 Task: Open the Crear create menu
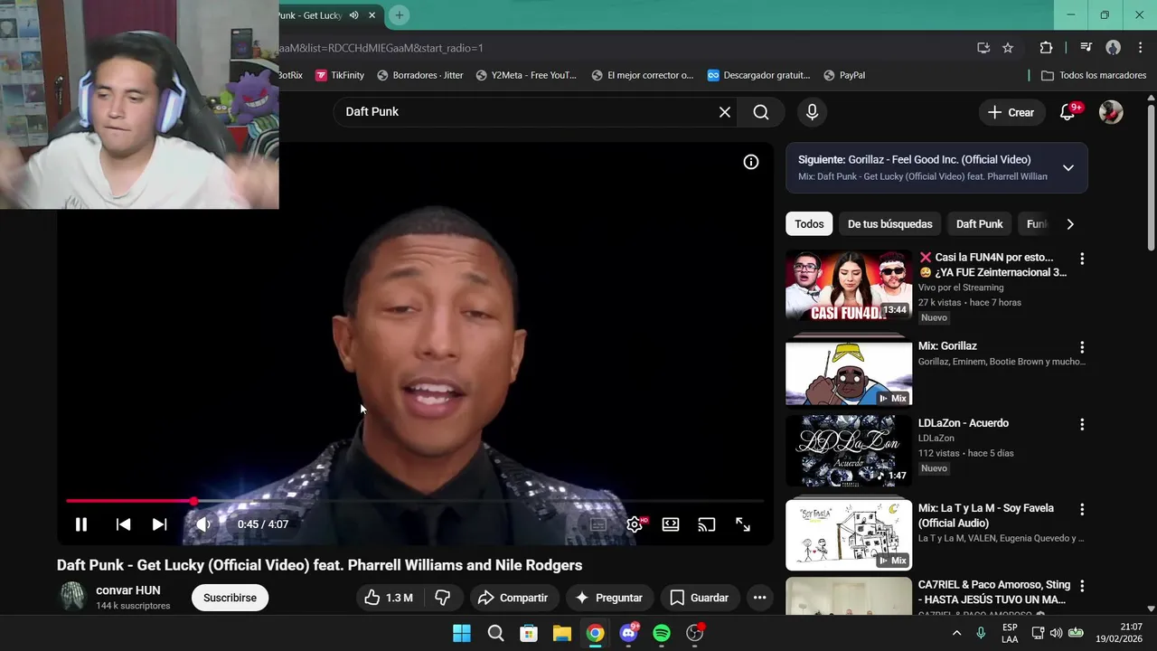[1011, 112]
